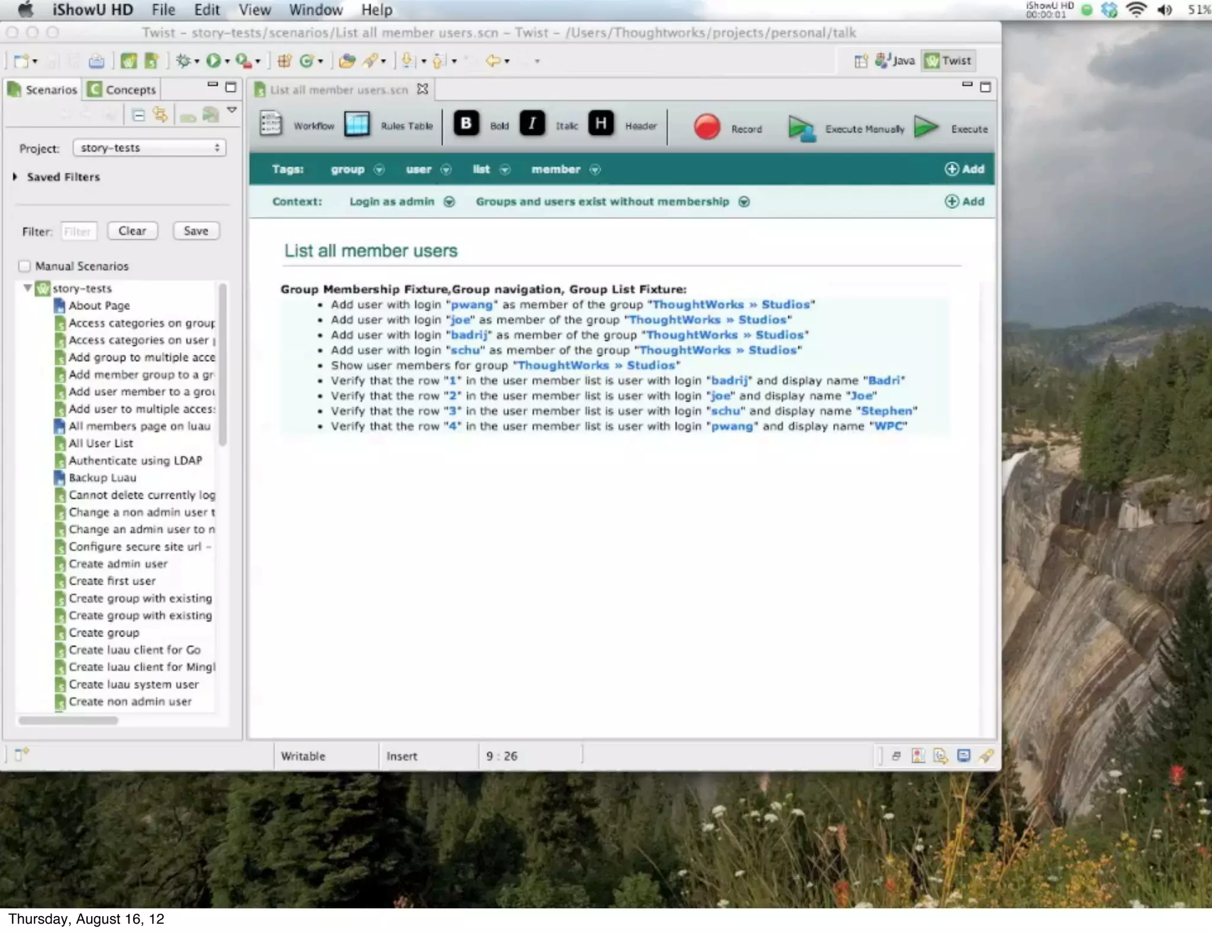Image resolution: width=1212 pixels, height=932 pixels.
Task: Collapse all scenarios tree icon
Action: tap(138, 115)
